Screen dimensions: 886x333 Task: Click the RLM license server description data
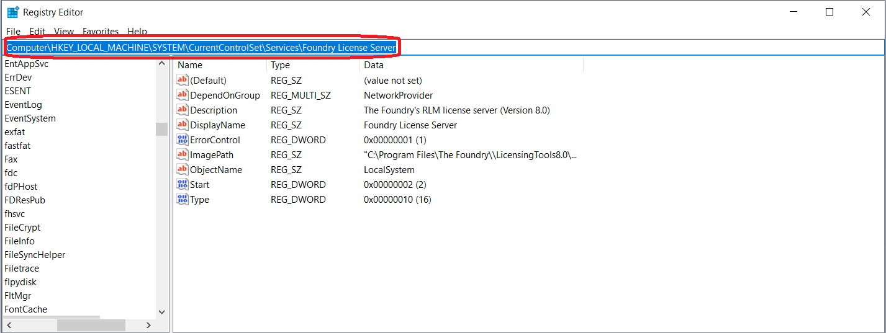pos(457,110)
